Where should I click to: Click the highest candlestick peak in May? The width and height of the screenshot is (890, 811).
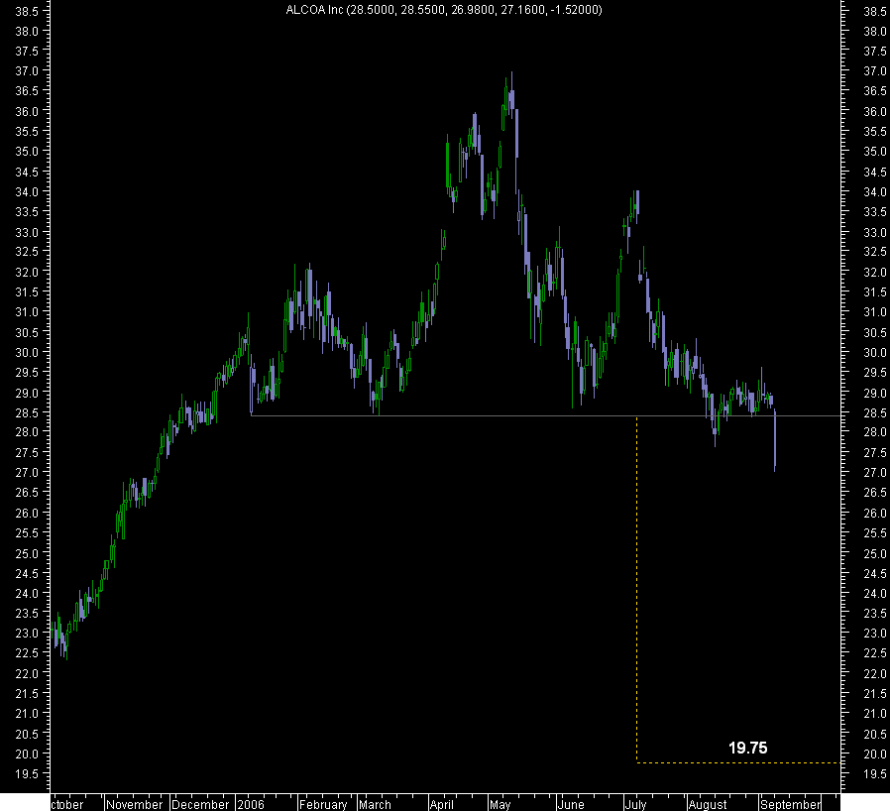(x=512, y=95)
